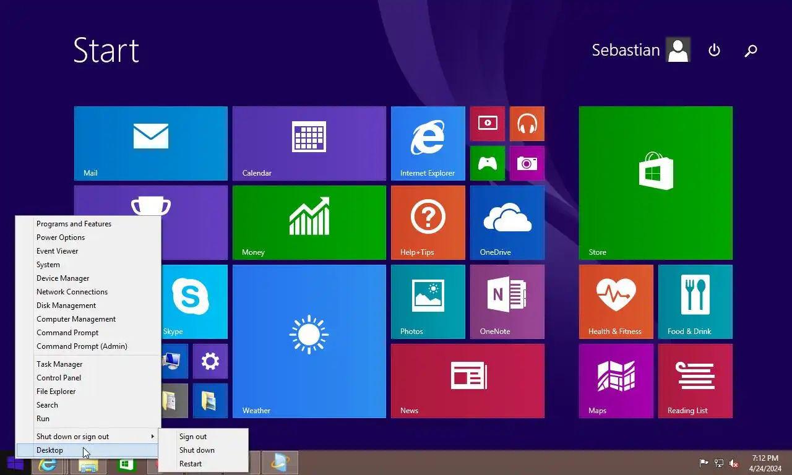Launch the Internet Explorer tile
Viewport: 792px width, 475px height.
click(x=428, y=143)
